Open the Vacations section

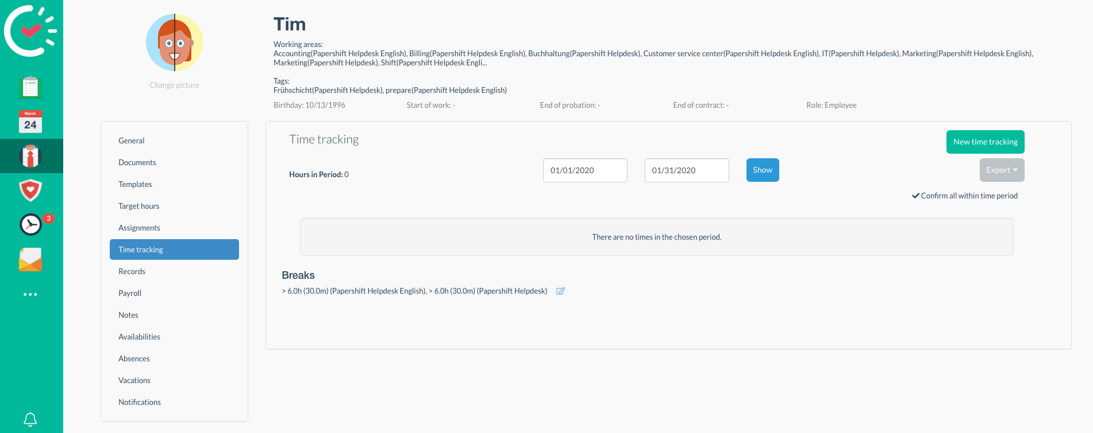[174, 380]
